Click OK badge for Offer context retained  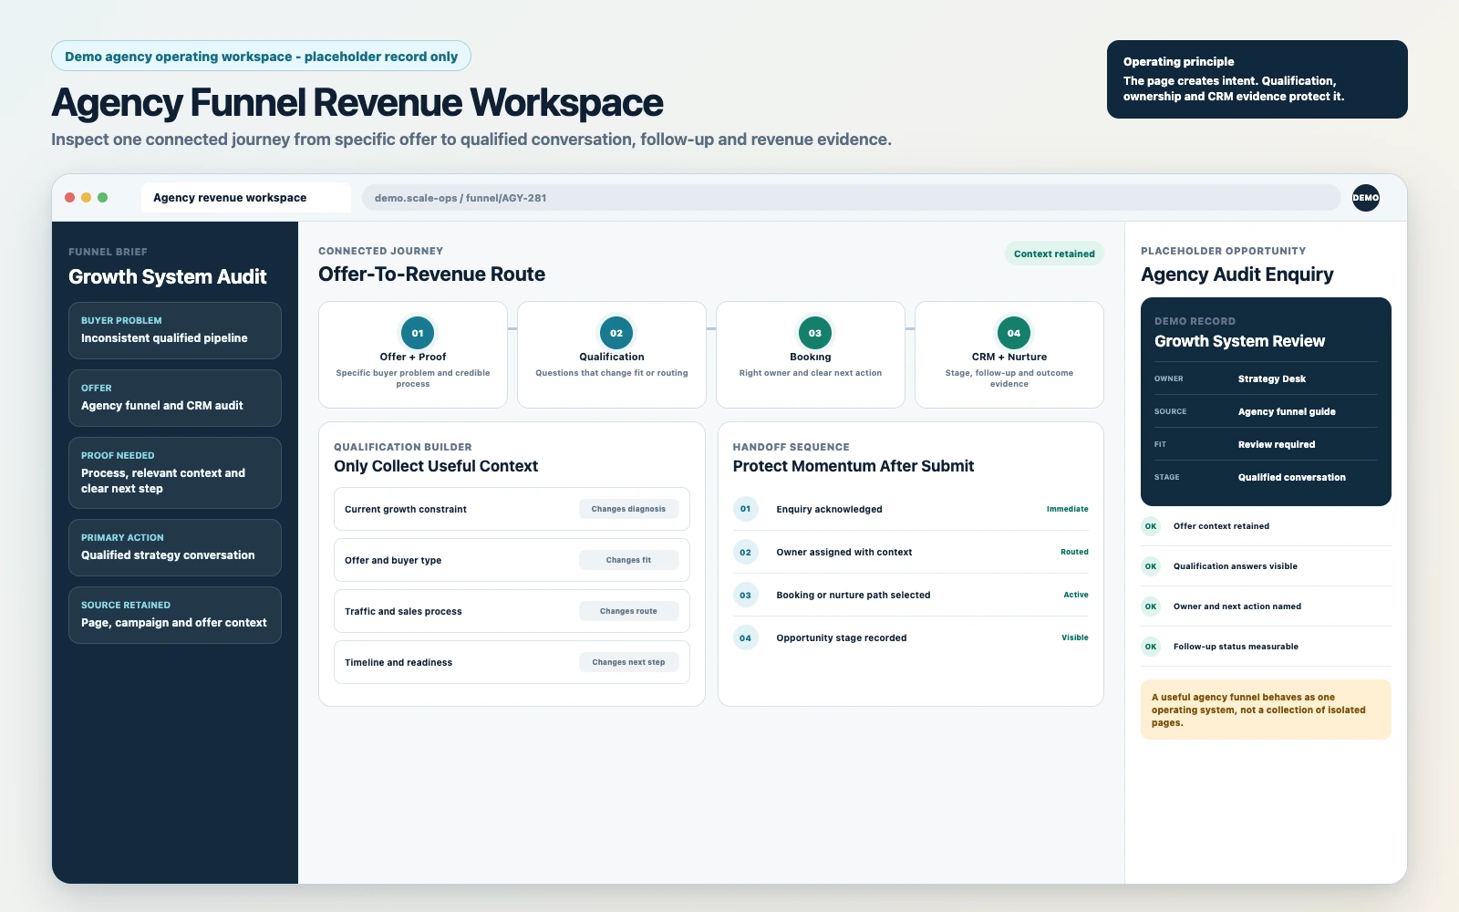tap(1151, 526)
